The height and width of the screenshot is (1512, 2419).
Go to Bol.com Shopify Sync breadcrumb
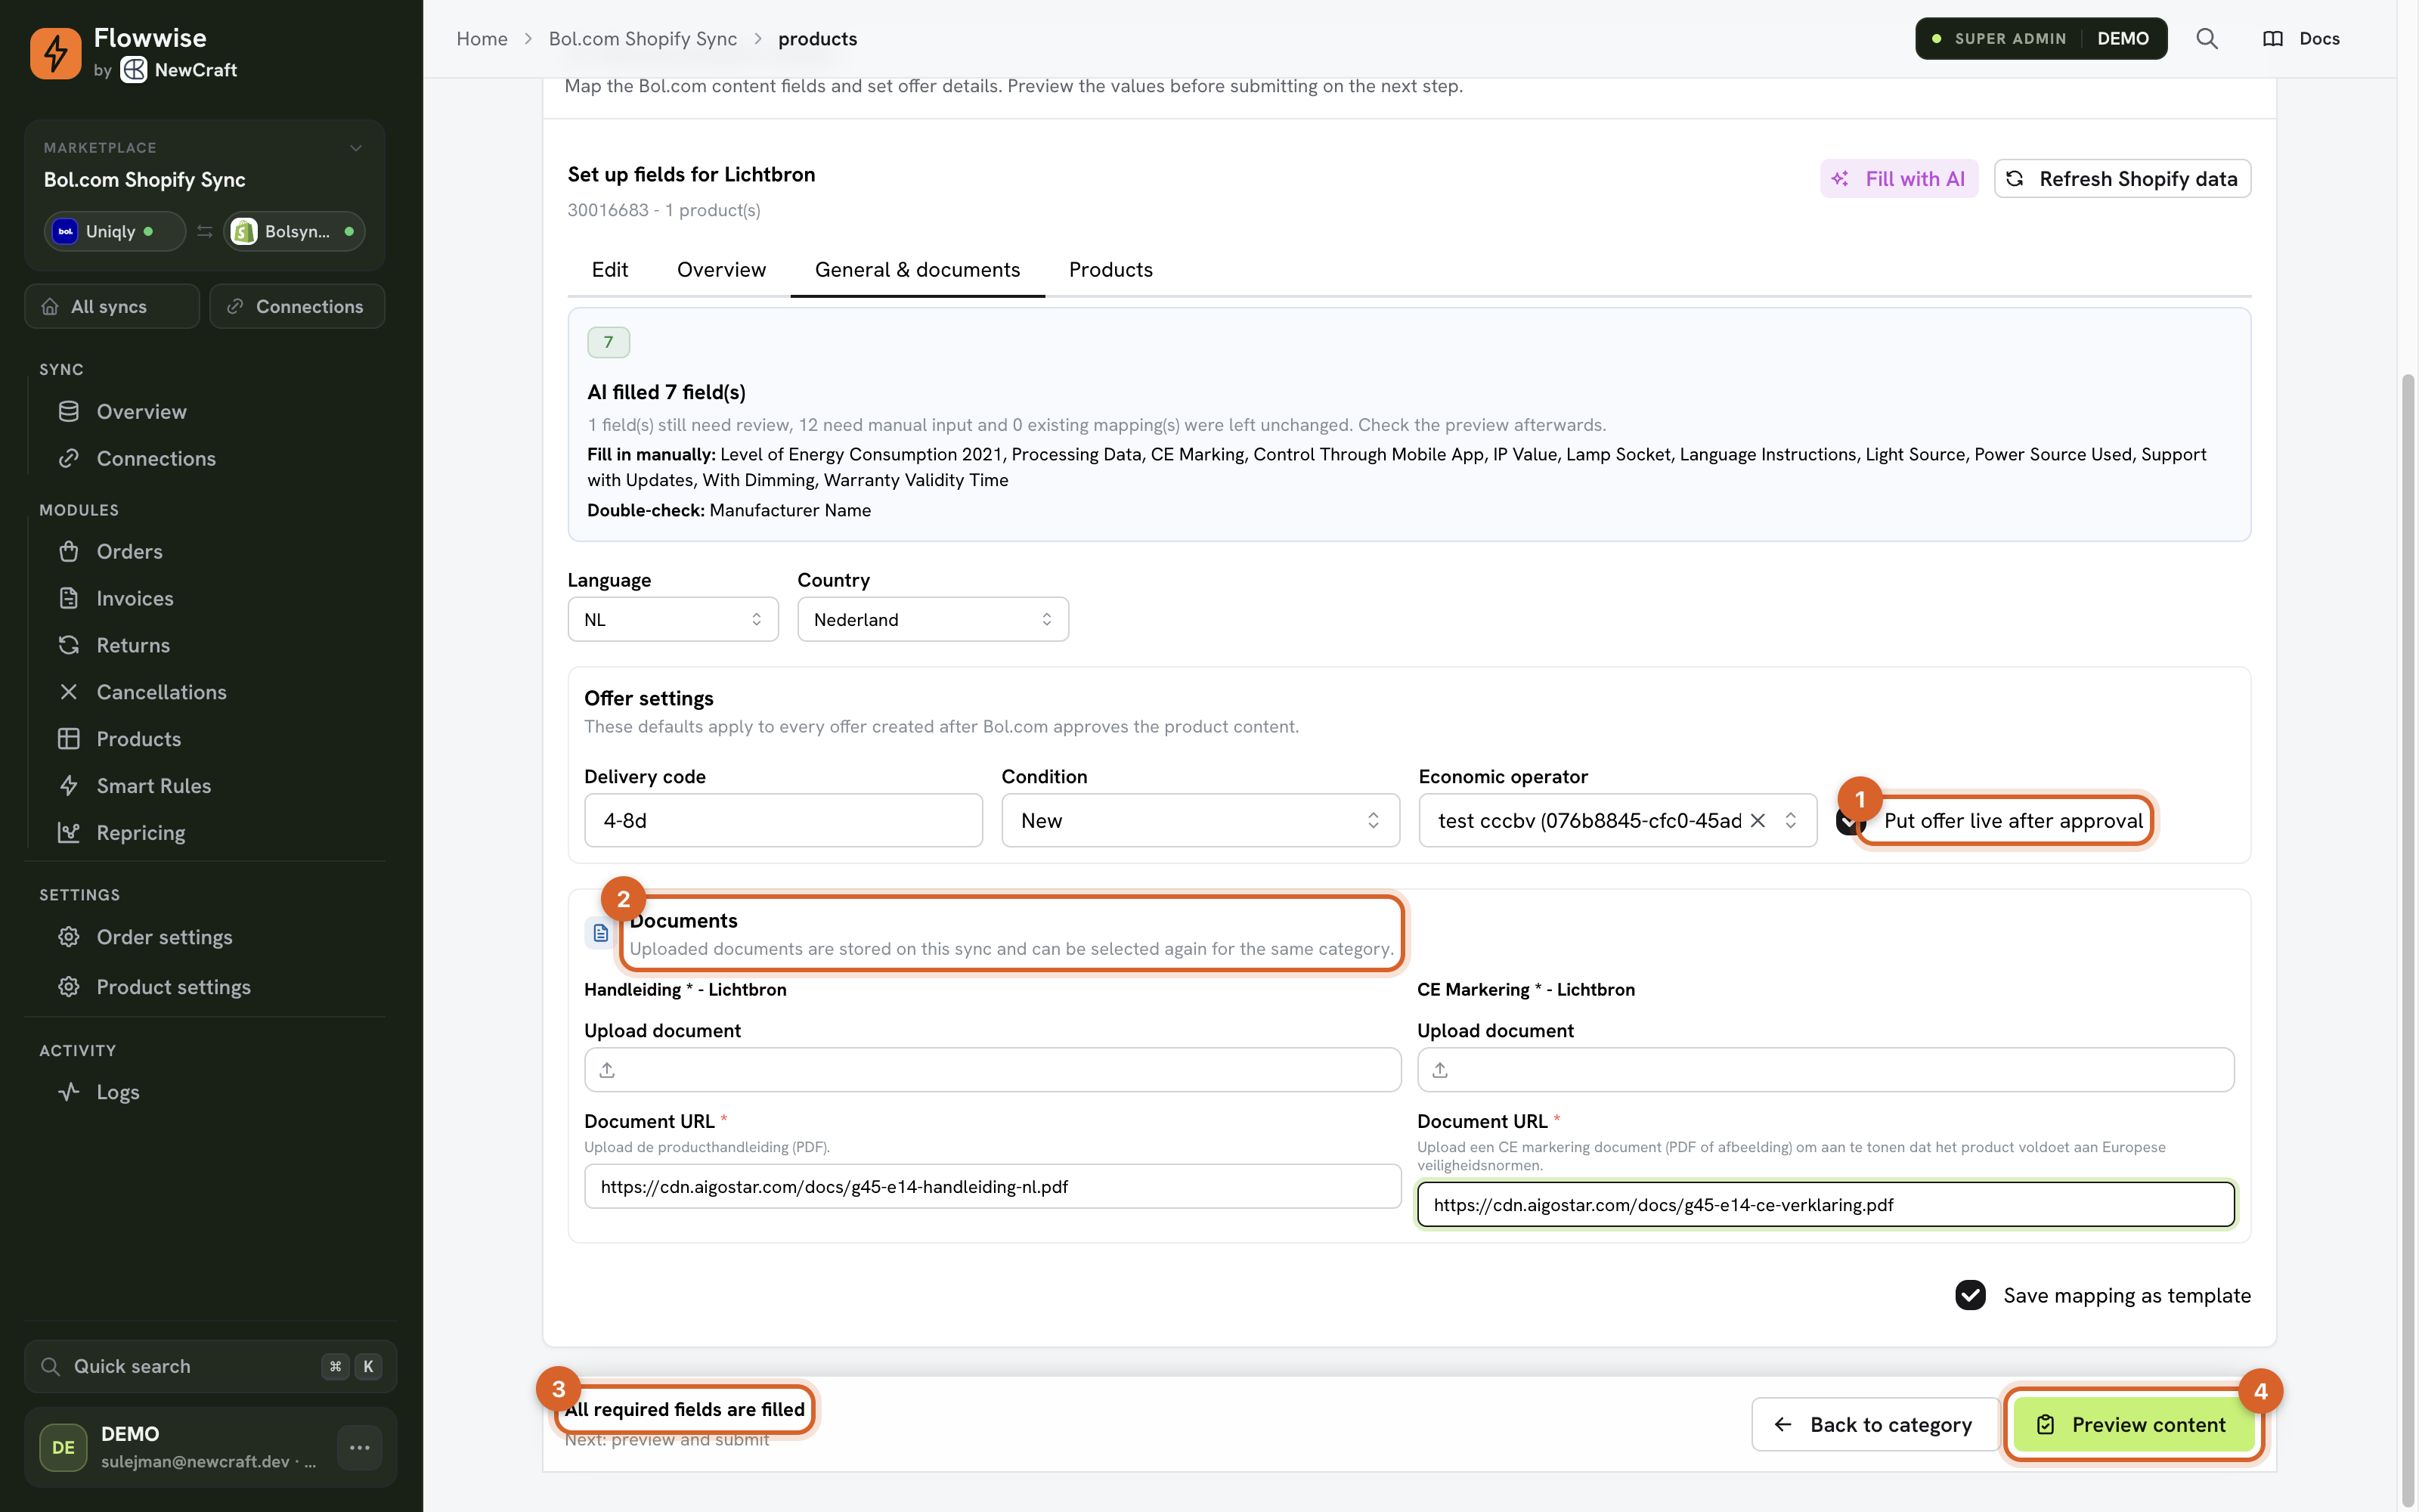pyautogui.click(x=643, y=39)
